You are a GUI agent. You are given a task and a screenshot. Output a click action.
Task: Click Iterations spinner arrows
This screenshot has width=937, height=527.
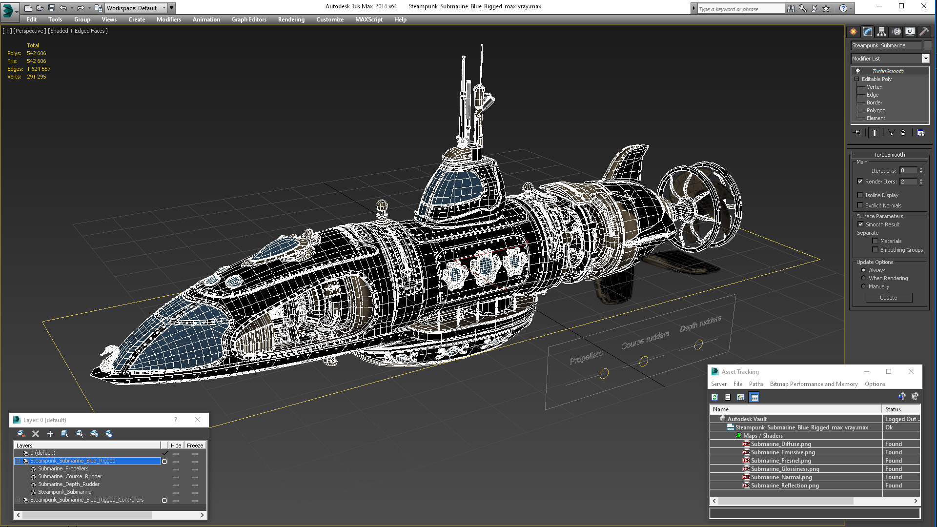tap(921, 170)
